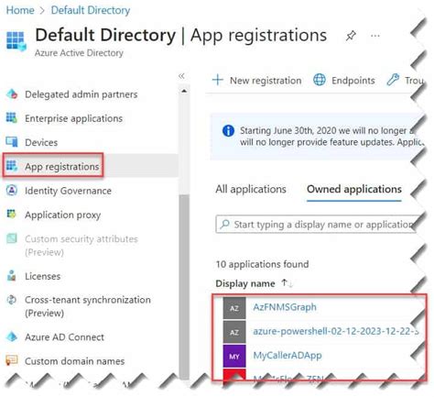This screenshot has height=397, width=434.
Task: Open Devices in the sidebar
Action: coord(41,142)
